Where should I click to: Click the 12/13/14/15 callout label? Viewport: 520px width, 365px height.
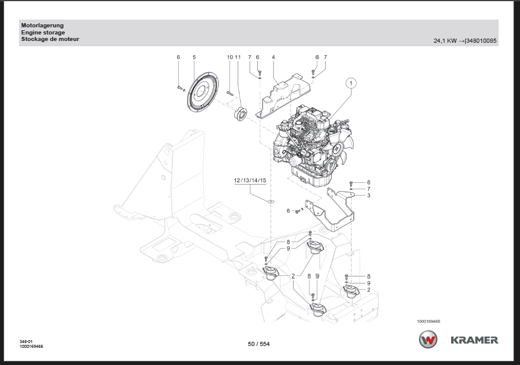pos(250,179)
